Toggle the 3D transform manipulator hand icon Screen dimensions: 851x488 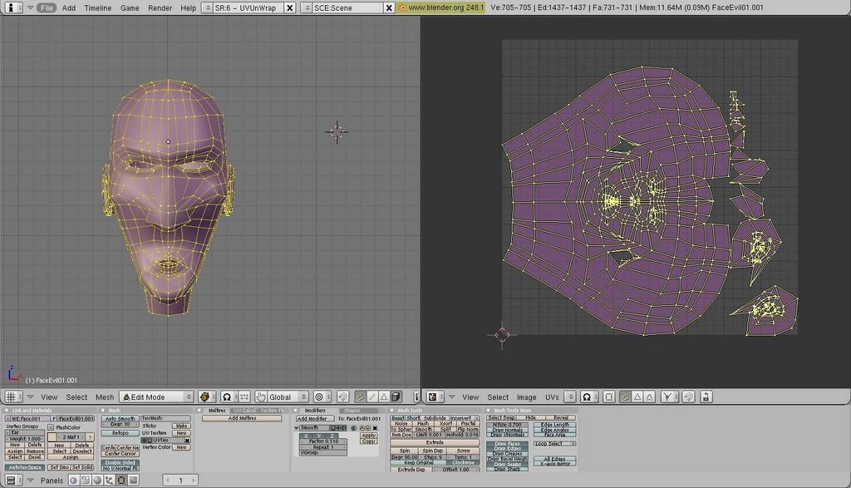[260, 397]
